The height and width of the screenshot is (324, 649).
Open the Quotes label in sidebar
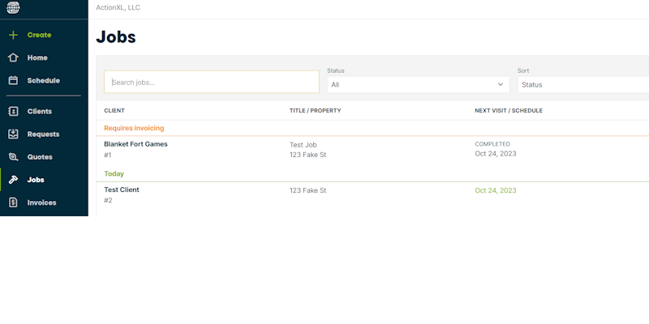click(40, 157)
